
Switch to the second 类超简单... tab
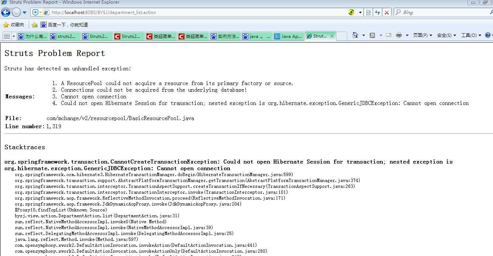(193, 36)
